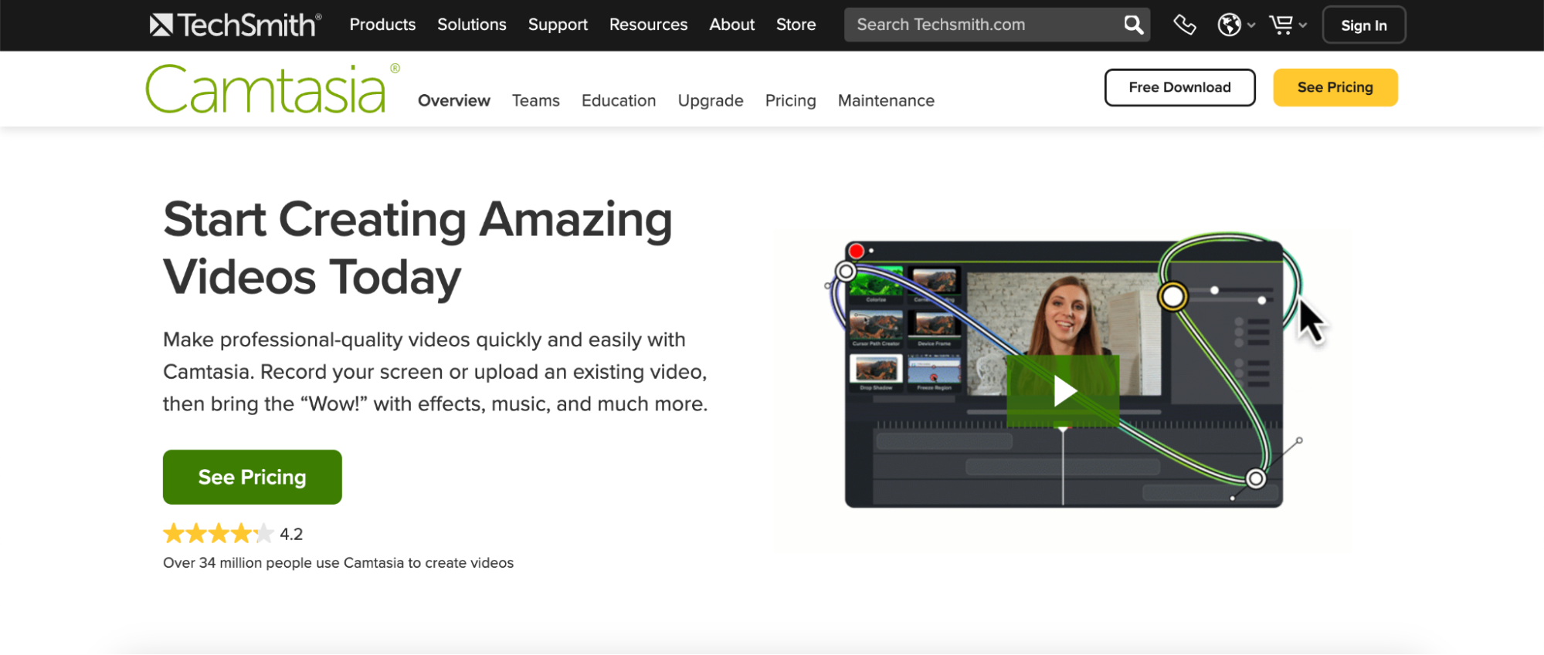Go to the Store
This screenshot has height=655, width=1544.
click(796, 25)
